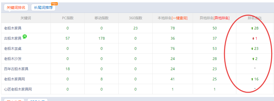The image size is (274, 101).
Task: Click remote rank 37 for 古船木家具
Action: click(215, 38)
